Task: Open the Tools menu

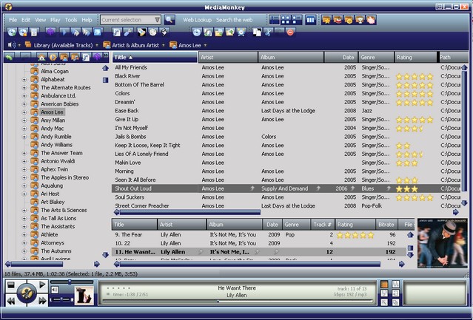Action: 71,20
